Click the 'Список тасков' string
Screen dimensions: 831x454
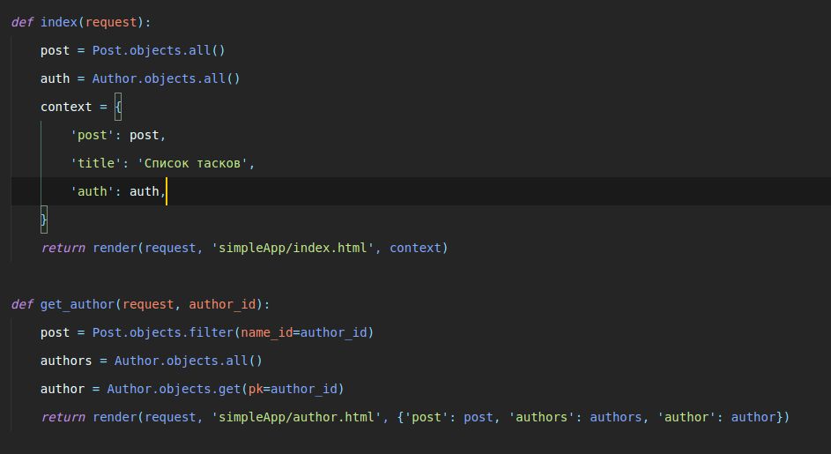pyautogui.click(x=193, y=163)
